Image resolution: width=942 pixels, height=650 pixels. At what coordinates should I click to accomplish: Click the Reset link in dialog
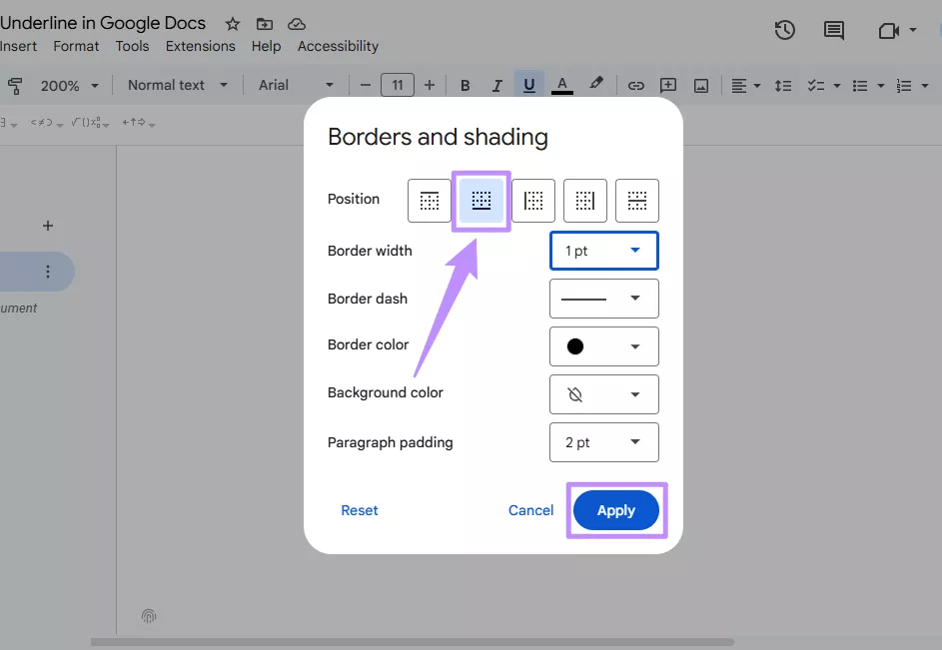(359, 510)
